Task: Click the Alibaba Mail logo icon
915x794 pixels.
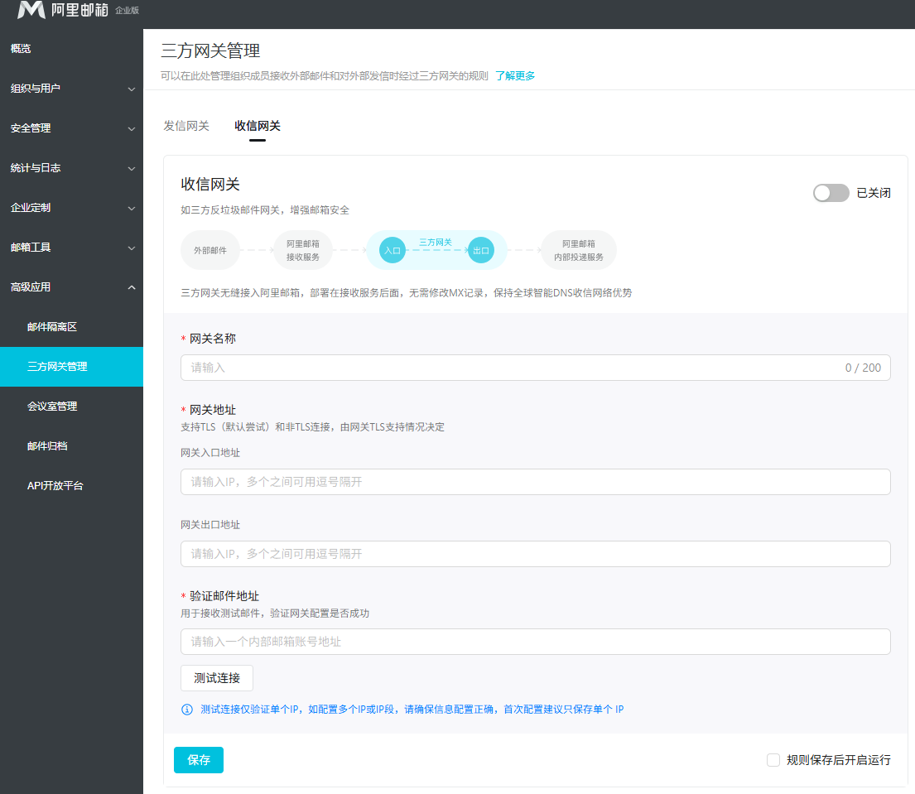Action: [31, 10]
